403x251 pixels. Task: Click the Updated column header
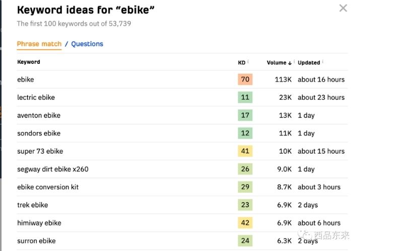(x=309, y=63)
